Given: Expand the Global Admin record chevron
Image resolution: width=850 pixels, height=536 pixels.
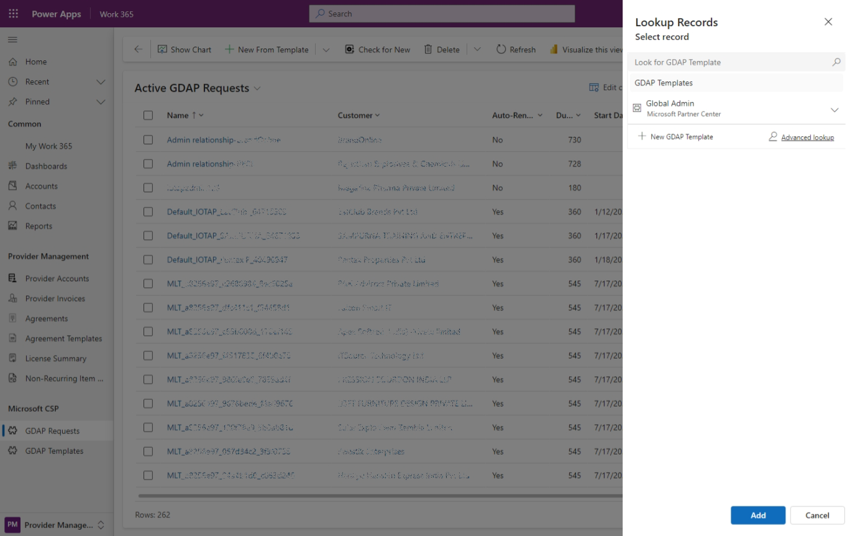Looking at the screenshot, I should click(x=834, y=109).
